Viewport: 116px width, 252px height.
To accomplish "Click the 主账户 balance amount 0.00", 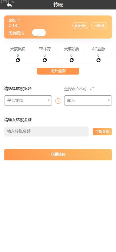I will (14, 25).
